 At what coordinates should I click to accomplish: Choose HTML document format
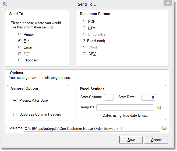84,28
